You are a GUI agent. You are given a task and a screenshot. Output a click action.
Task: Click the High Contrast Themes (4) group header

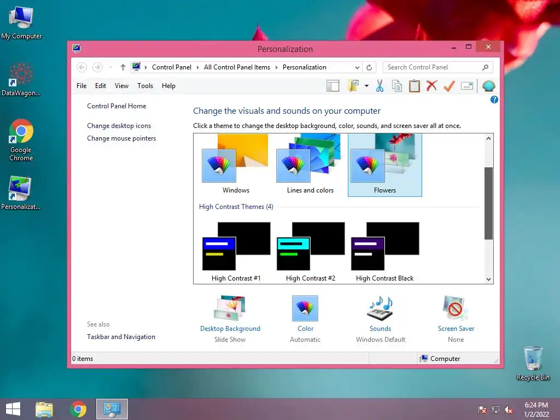[x=236, y=207]
